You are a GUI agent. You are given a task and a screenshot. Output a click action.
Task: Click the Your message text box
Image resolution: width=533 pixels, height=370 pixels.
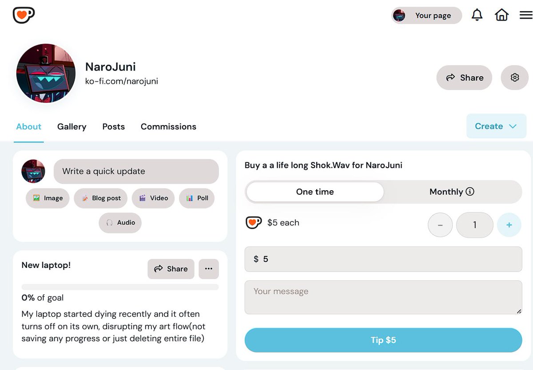383,297
